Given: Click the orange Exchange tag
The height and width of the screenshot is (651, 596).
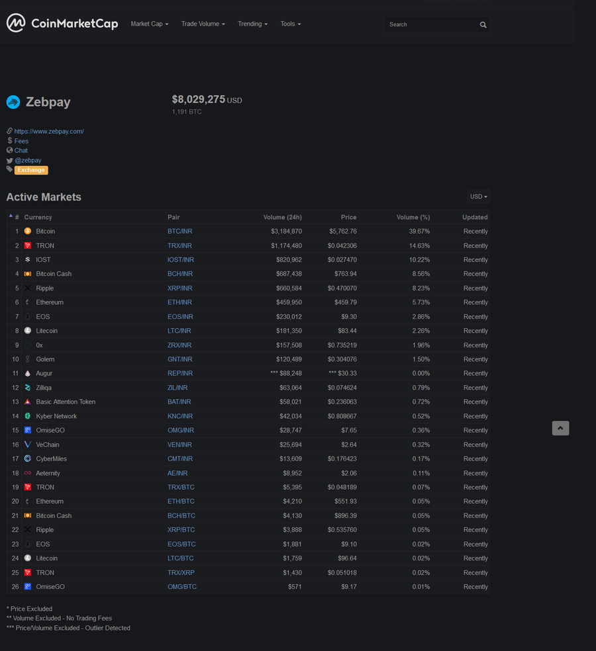Looking at the screenshot, I should click(x=31, y=170).
